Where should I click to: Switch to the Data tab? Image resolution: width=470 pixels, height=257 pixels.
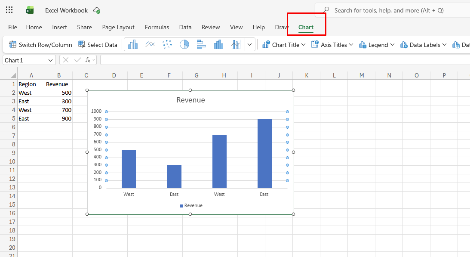185,27
